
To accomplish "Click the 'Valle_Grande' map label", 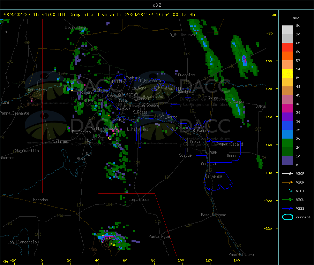I will point(104,128).
